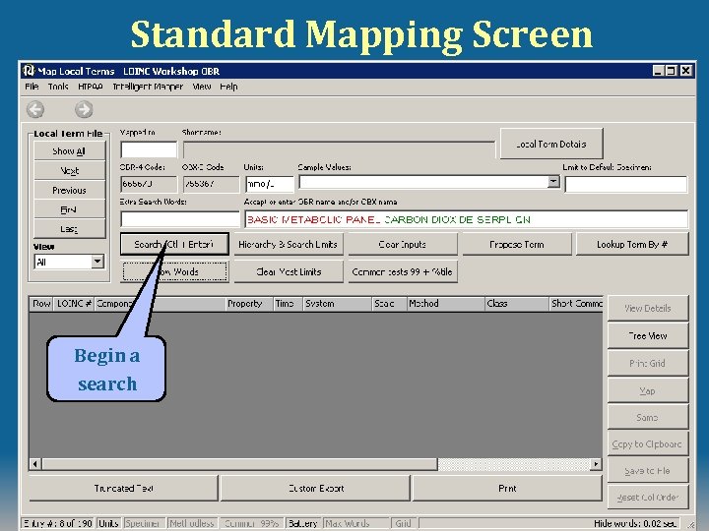Click the Print Grid button
Screen dimensions: 709x531
[x=648, y=363]
